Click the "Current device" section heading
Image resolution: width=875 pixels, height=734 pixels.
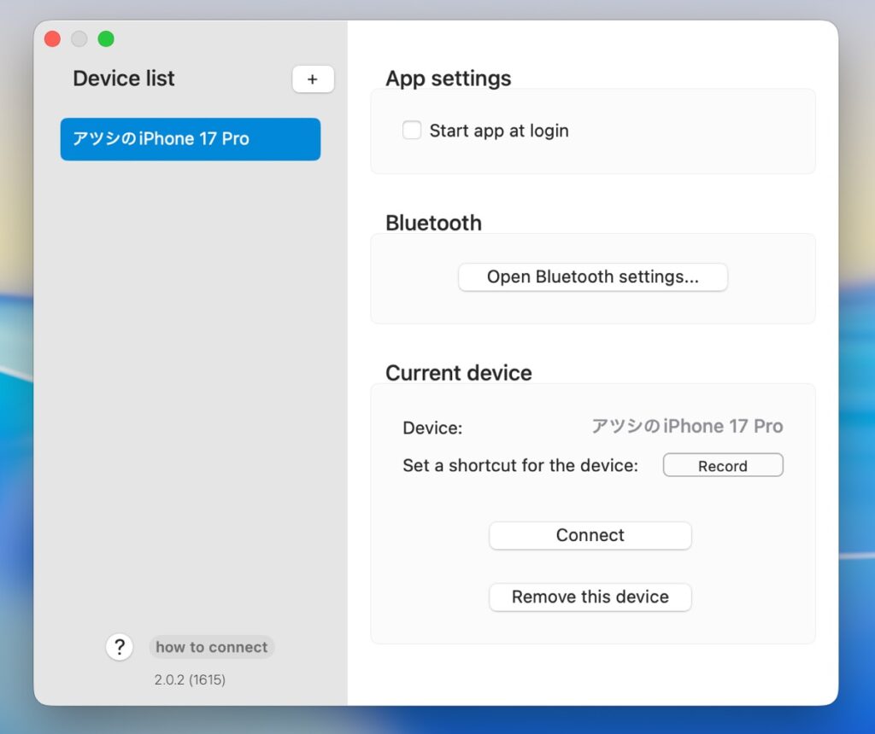pyautogui.click(x=458, y=373)
